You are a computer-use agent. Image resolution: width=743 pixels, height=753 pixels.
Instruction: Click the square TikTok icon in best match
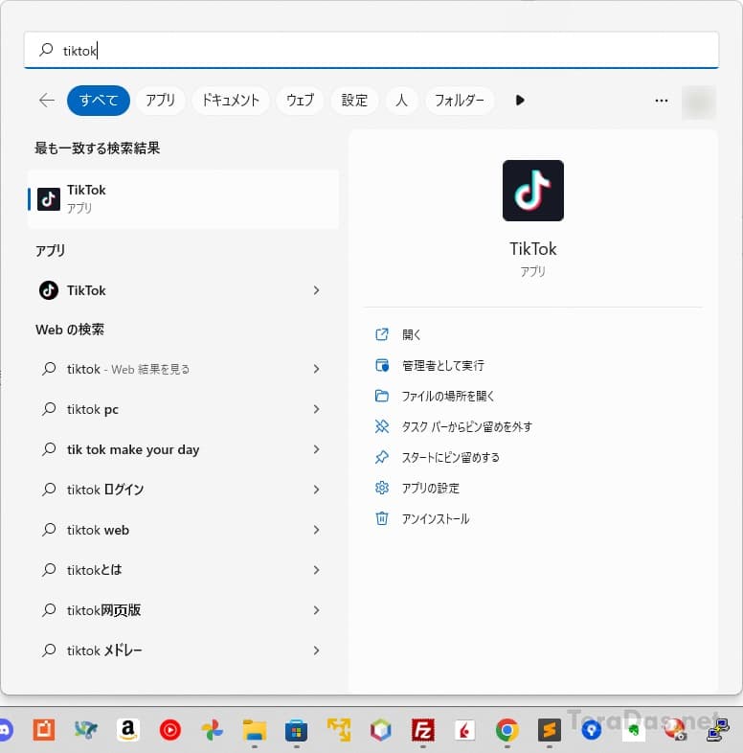(49, 199)
